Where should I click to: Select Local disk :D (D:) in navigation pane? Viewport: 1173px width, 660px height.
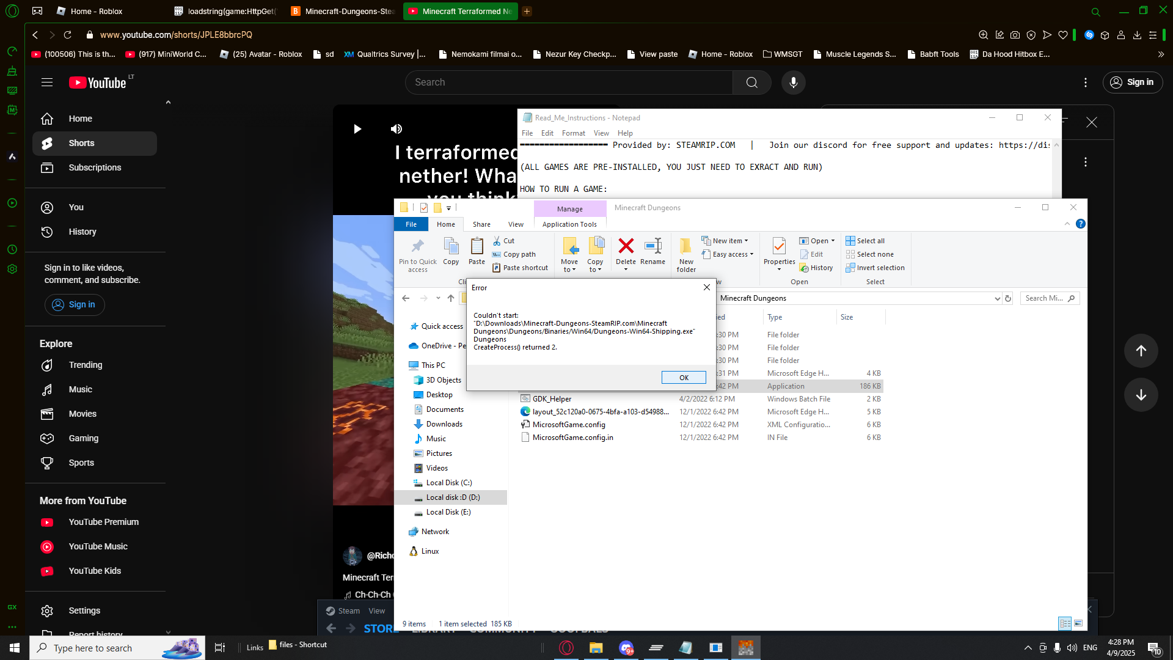pos(453,497)
